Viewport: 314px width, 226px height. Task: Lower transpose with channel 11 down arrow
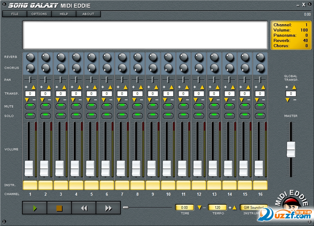point(180,100)
